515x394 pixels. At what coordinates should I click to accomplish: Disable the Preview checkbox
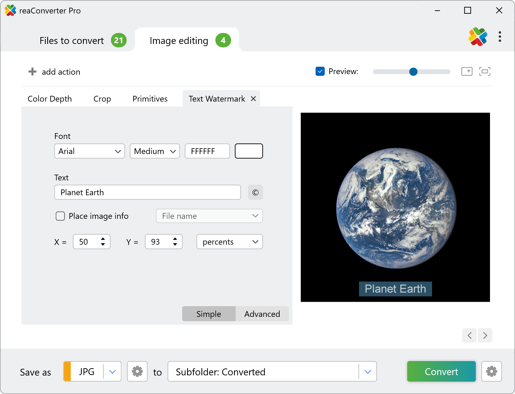point(320,71)
